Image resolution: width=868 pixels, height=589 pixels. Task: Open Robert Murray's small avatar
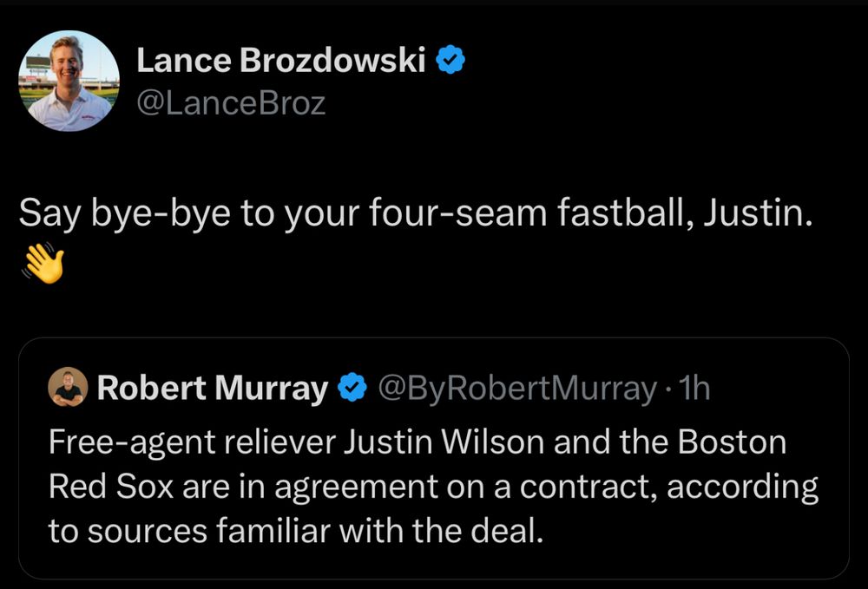click(68, 387)
